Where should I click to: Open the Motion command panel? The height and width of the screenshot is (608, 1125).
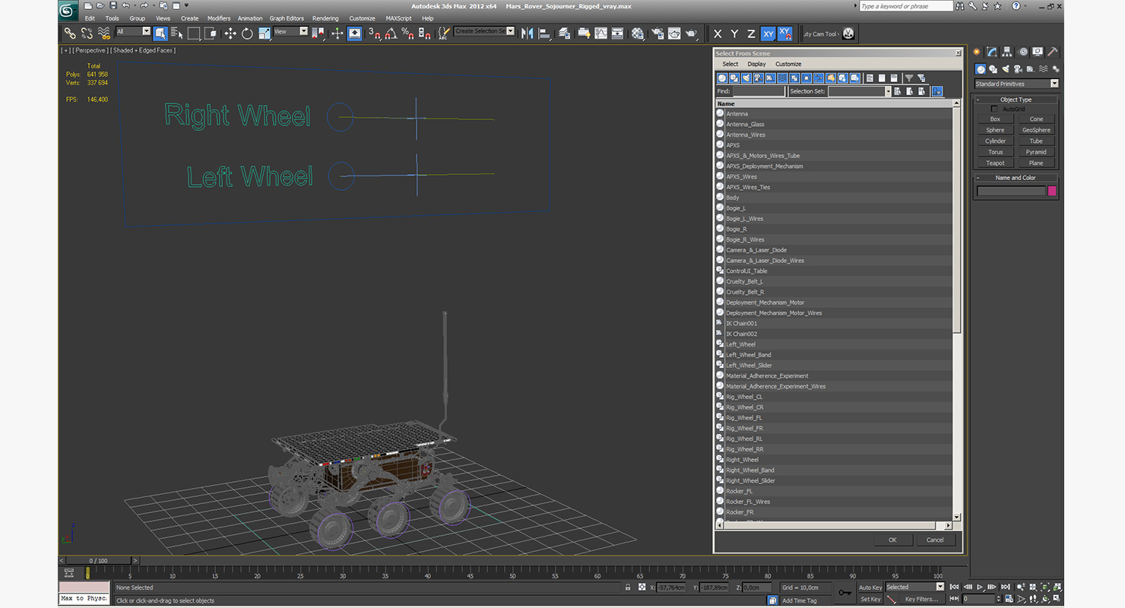pyautogui.click(x=1023, y=52)
